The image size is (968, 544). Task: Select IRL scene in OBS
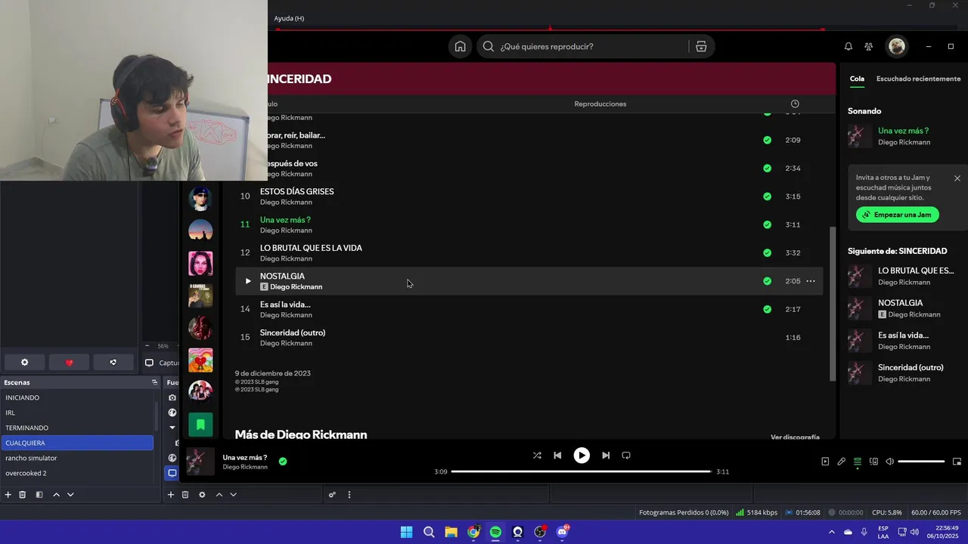pyautogui.click(x=77, y=413)
